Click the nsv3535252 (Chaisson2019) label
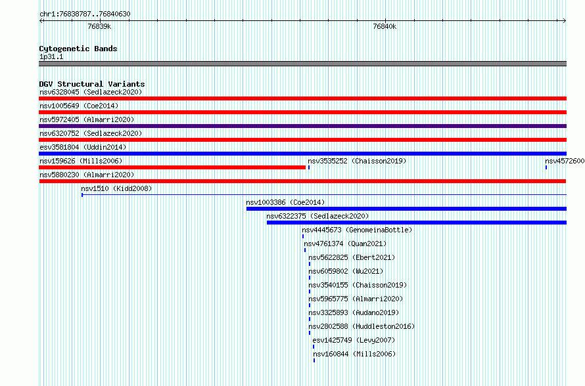Image resolution: width=585 pixels, height=386 pixels. (357, 161)
